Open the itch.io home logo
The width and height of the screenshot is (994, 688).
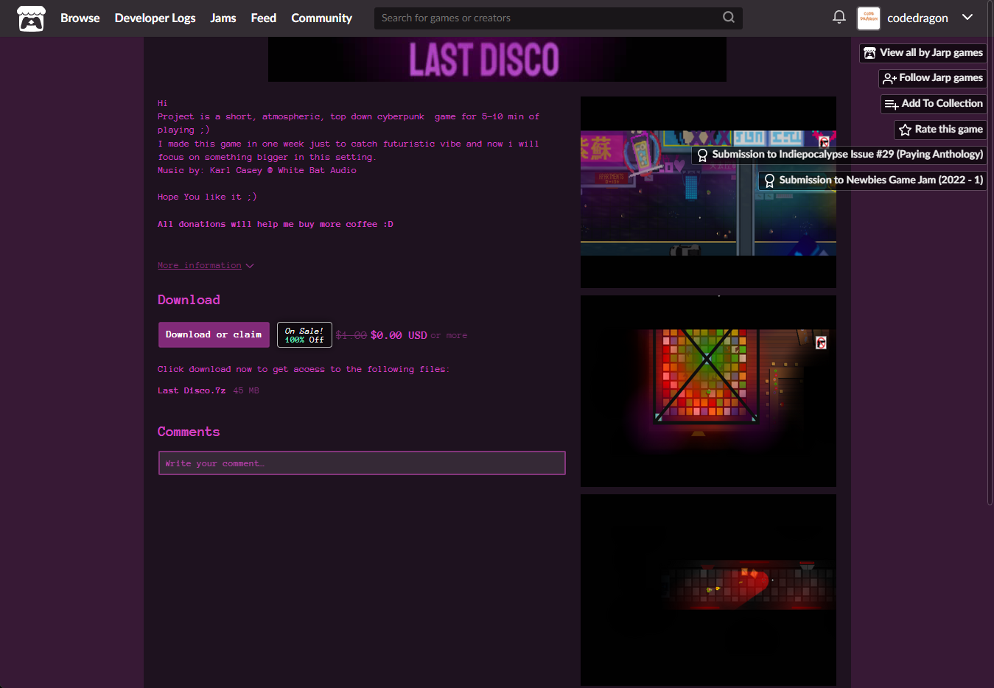(x=32, y=18)
